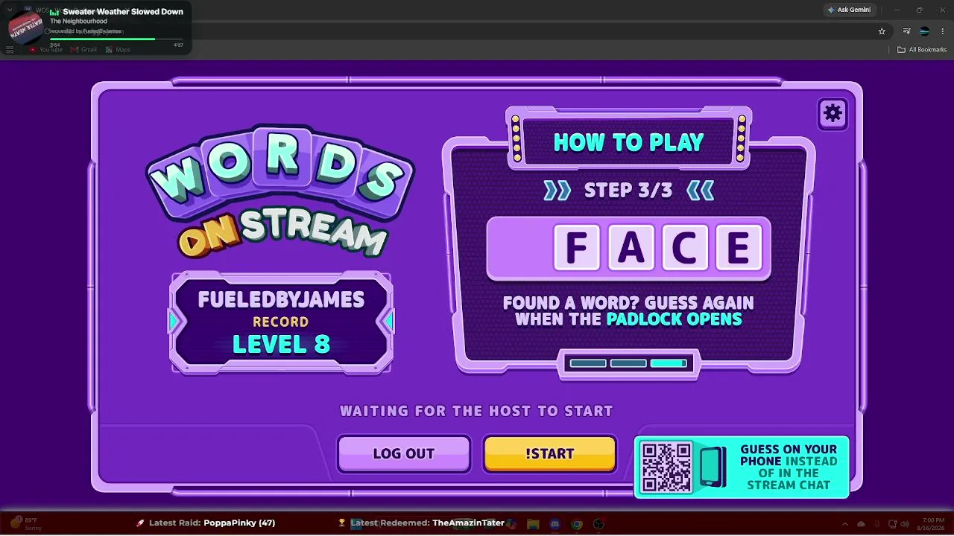Image resolution: width=954 pixels, height=536 pixels.
Task: Open the weather widget on the taskbar
Action: coord(25,523)
